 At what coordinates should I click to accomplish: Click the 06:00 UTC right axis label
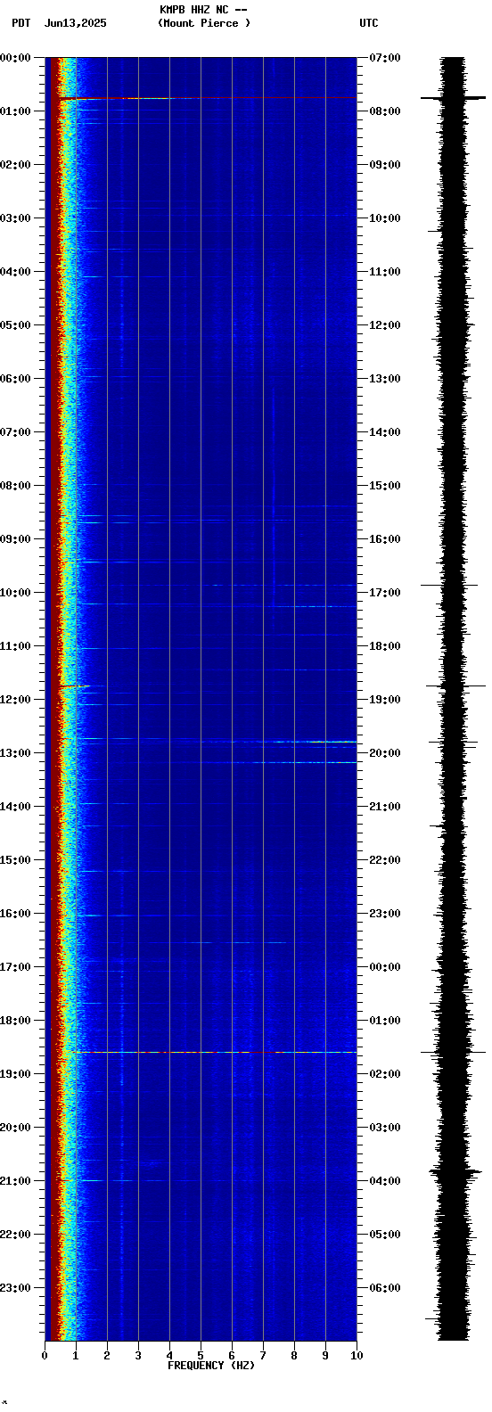[385, 1288]
